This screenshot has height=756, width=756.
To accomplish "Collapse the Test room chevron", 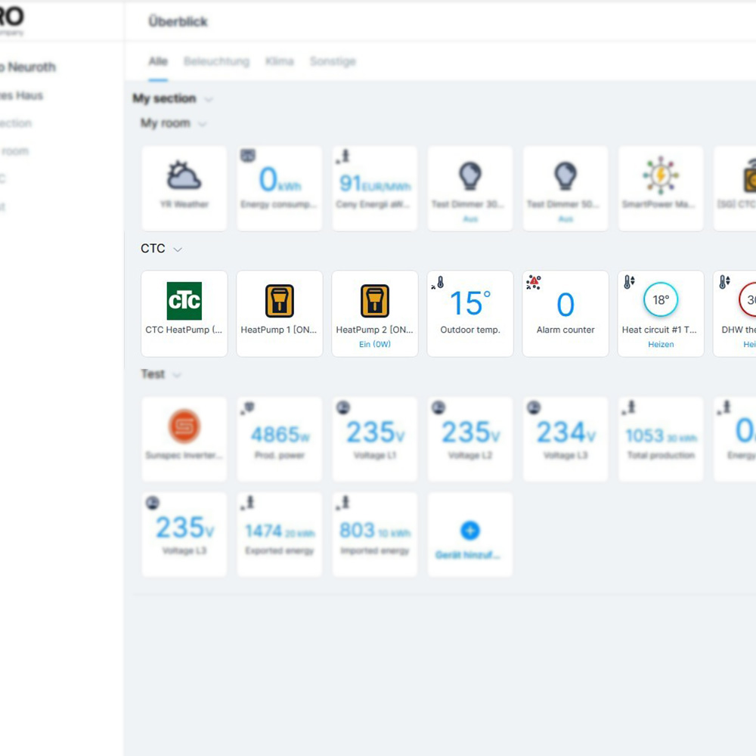I will [x=177, y=375].
